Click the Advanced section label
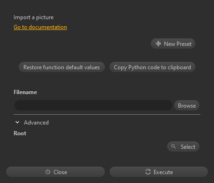This screenshot has height=183, width=214. click(x=36, y=123)
